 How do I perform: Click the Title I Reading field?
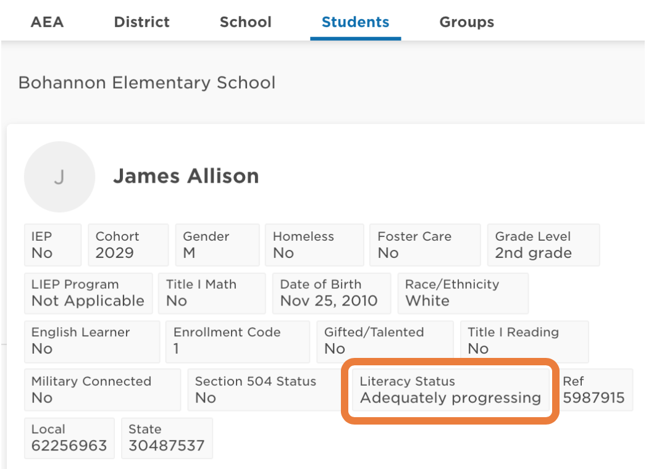(x=524, y=341)
